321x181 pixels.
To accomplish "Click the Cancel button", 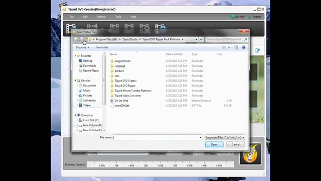I will (x=235, y=144).
